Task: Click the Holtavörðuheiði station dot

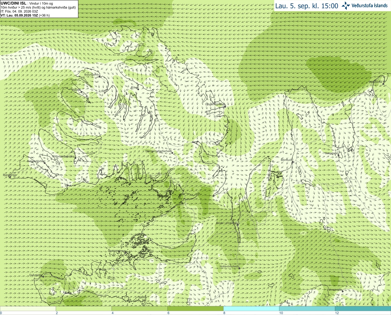Action: coord(239,268)
